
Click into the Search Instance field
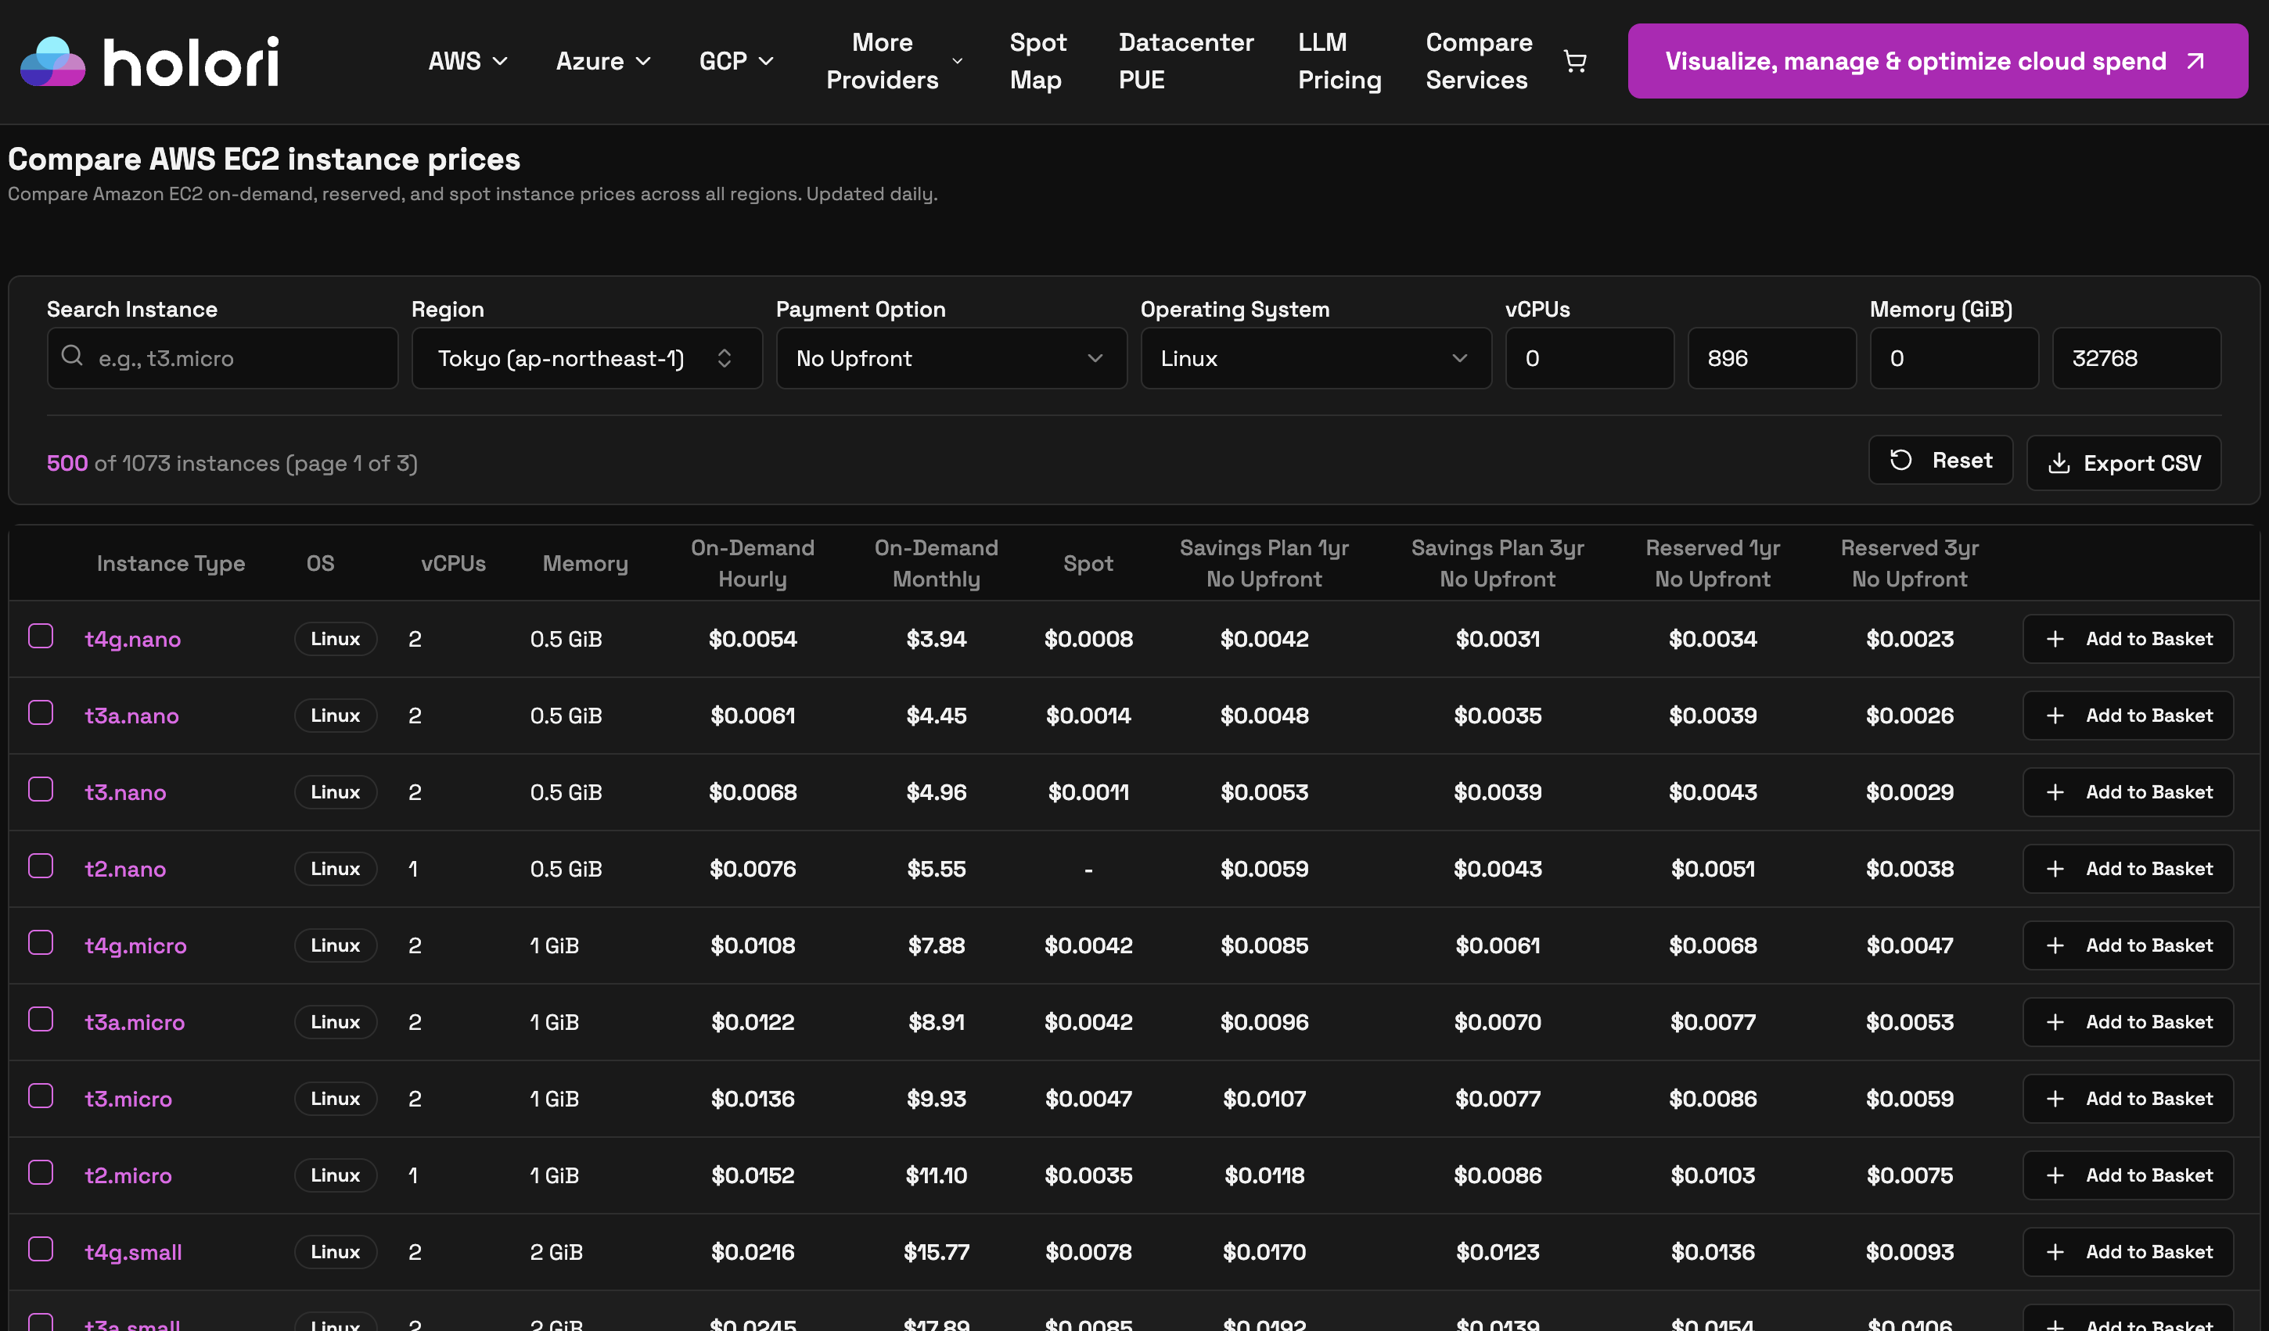[x=222, y=358]
